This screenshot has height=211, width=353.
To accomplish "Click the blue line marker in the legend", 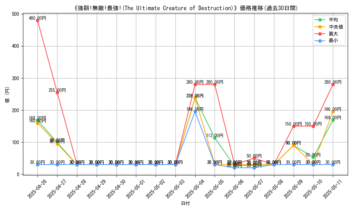I will click(x=320, y=41).
